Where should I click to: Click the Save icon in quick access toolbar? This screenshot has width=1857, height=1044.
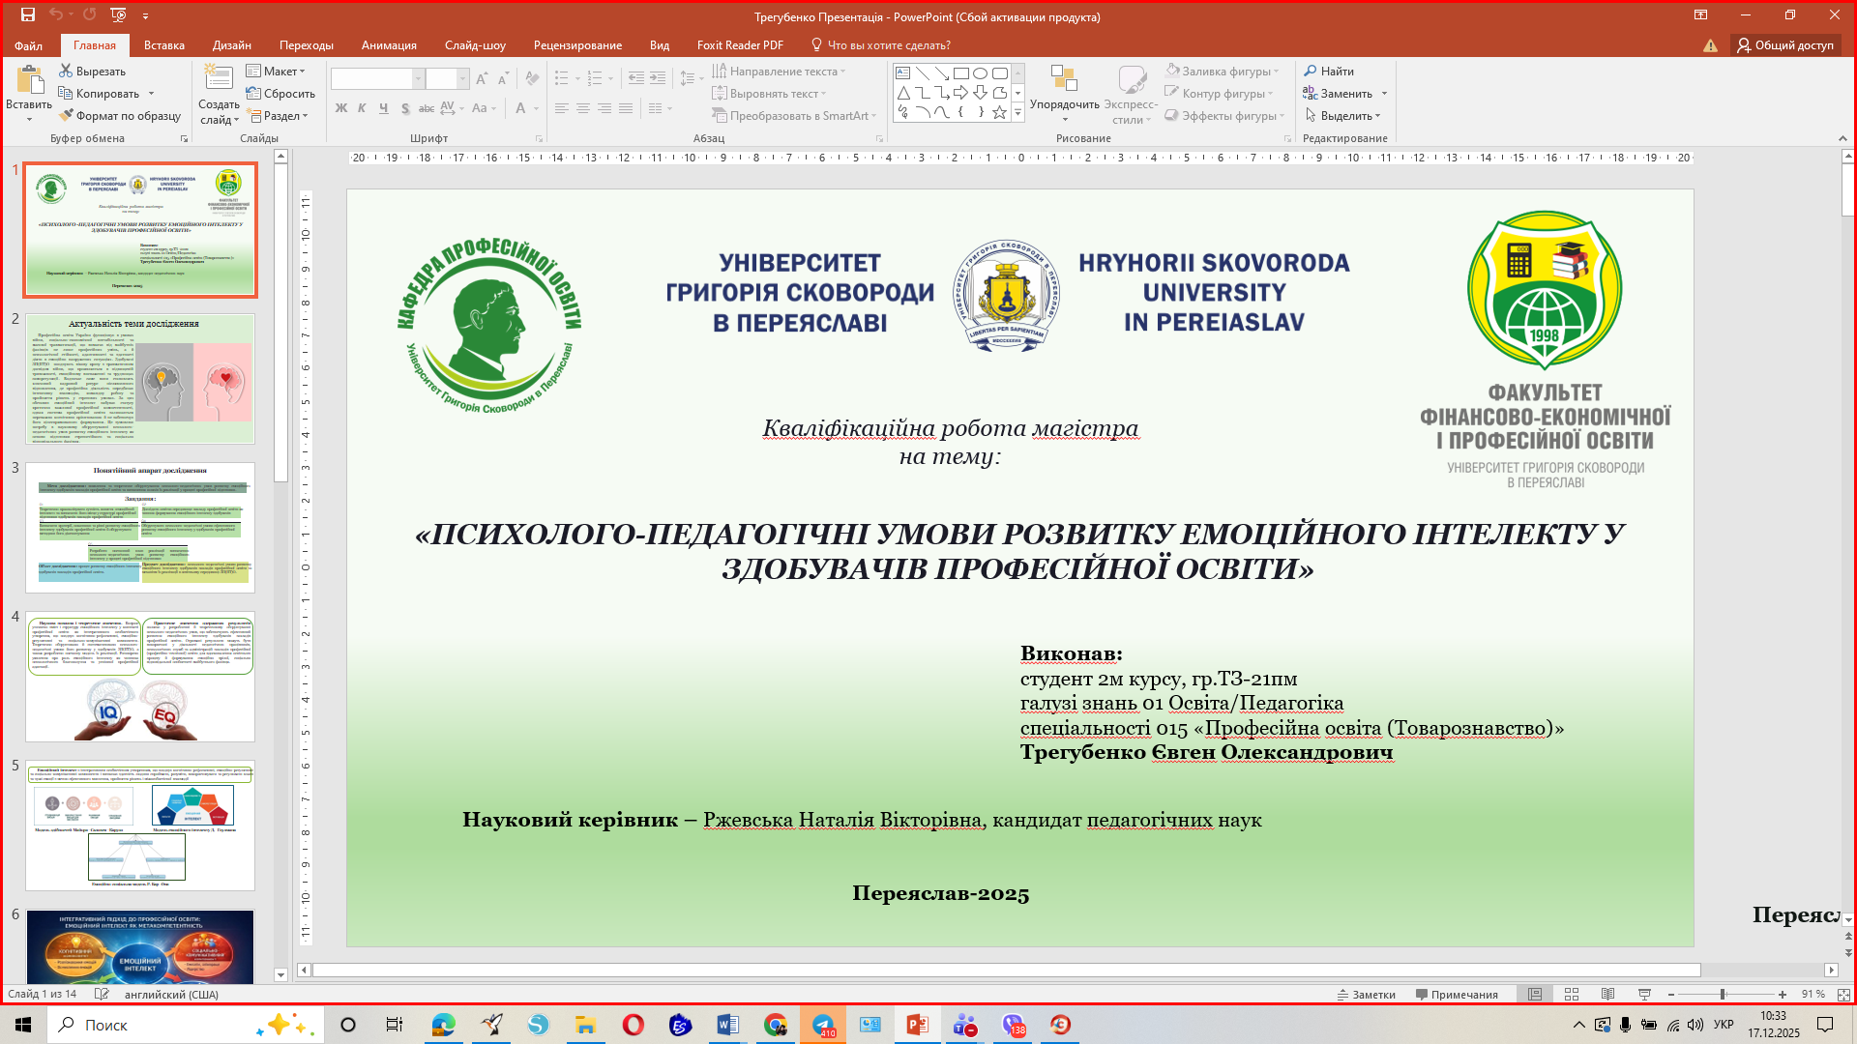pyautogui.click(x=28, y=14)
